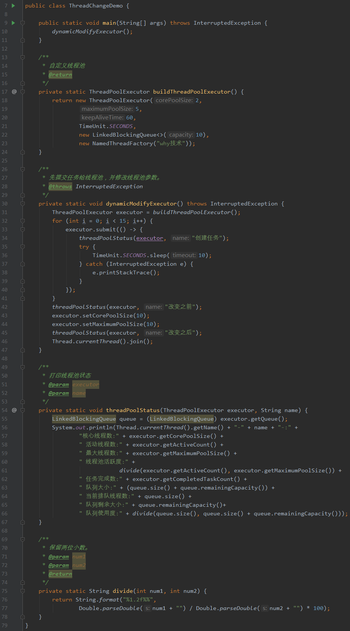350x631 pixels.
Task: Click the @return tag on line 15
Action: tap(60, 74)
